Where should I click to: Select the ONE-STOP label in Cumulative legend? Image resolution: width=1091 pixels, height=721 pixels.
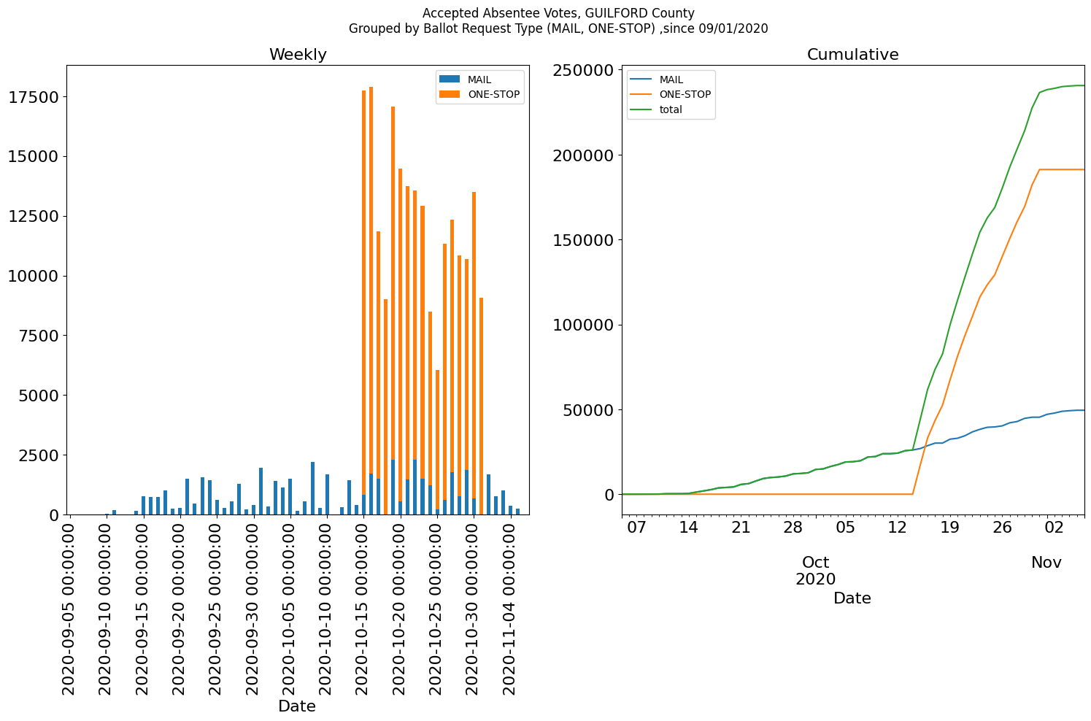(685, 94)
